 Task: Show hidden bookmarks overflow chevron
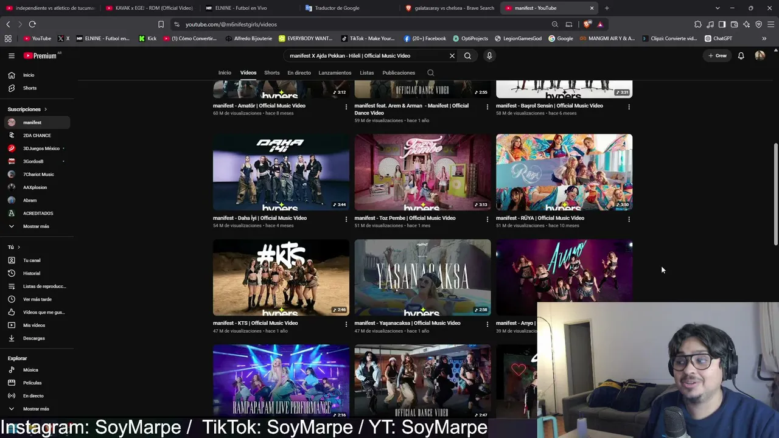(764, 38)
